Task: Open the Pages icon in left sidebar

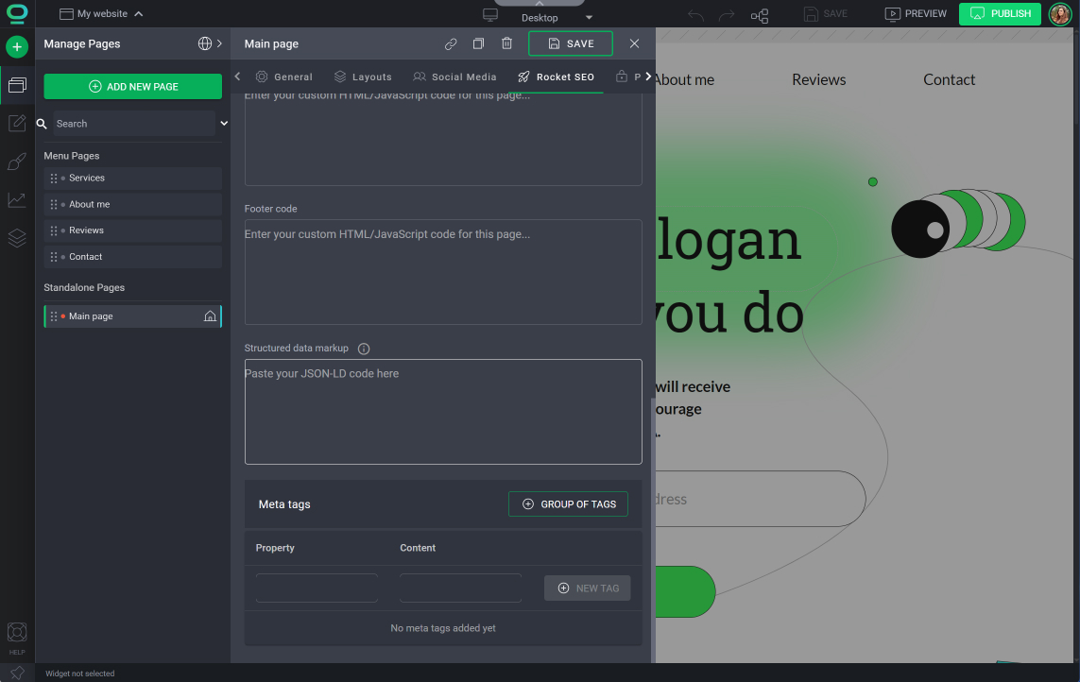Action: (x=17, y=85)
